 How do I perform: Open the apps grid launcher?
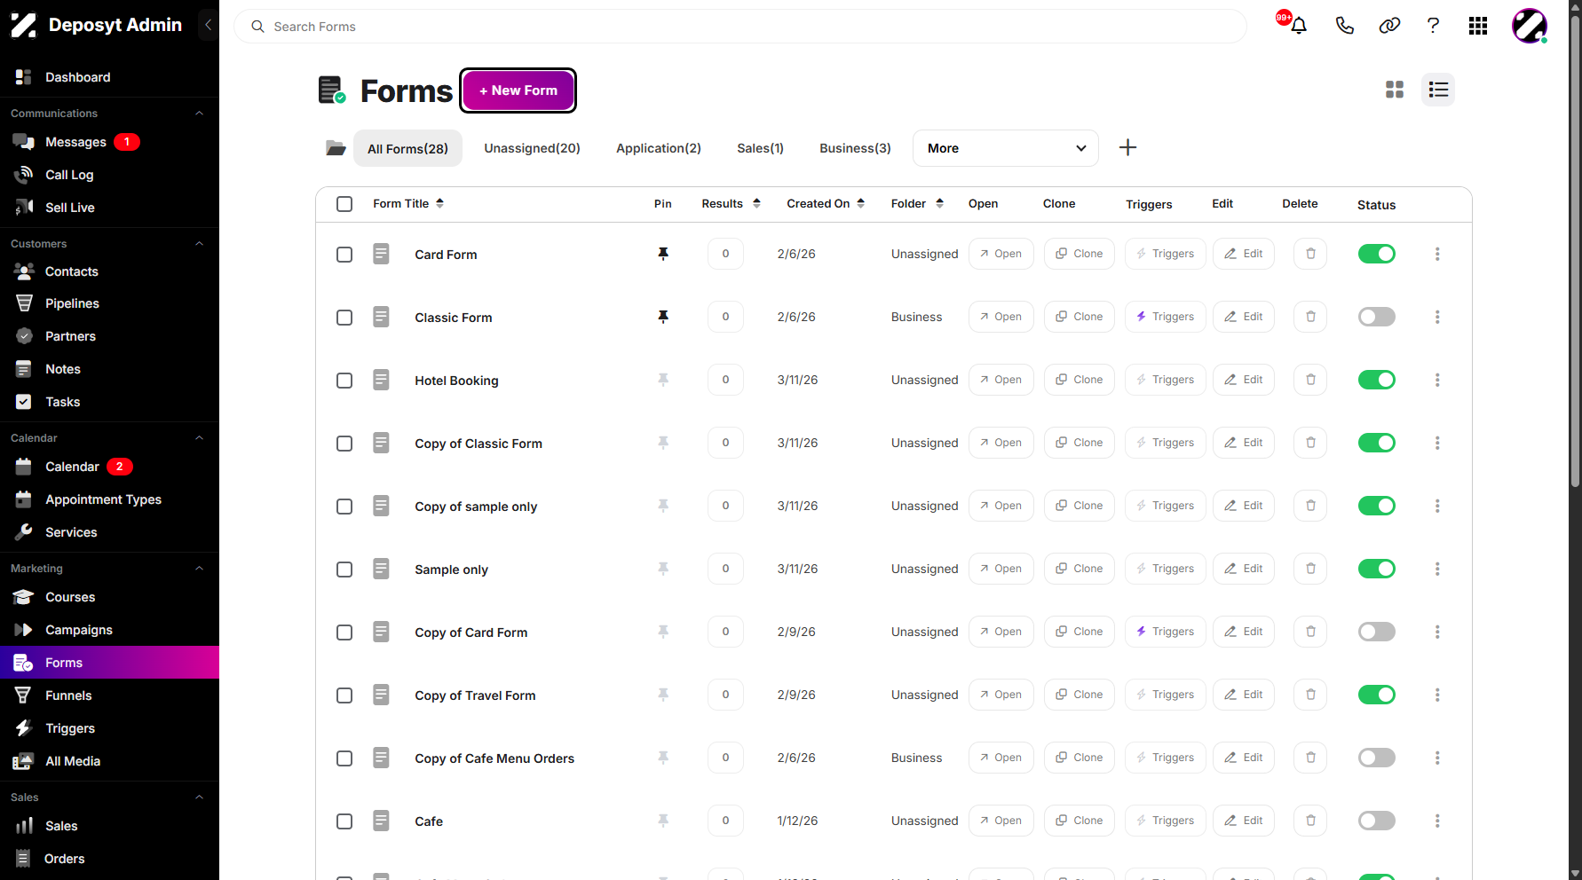pyautogui.click(x=1478, y=26)
